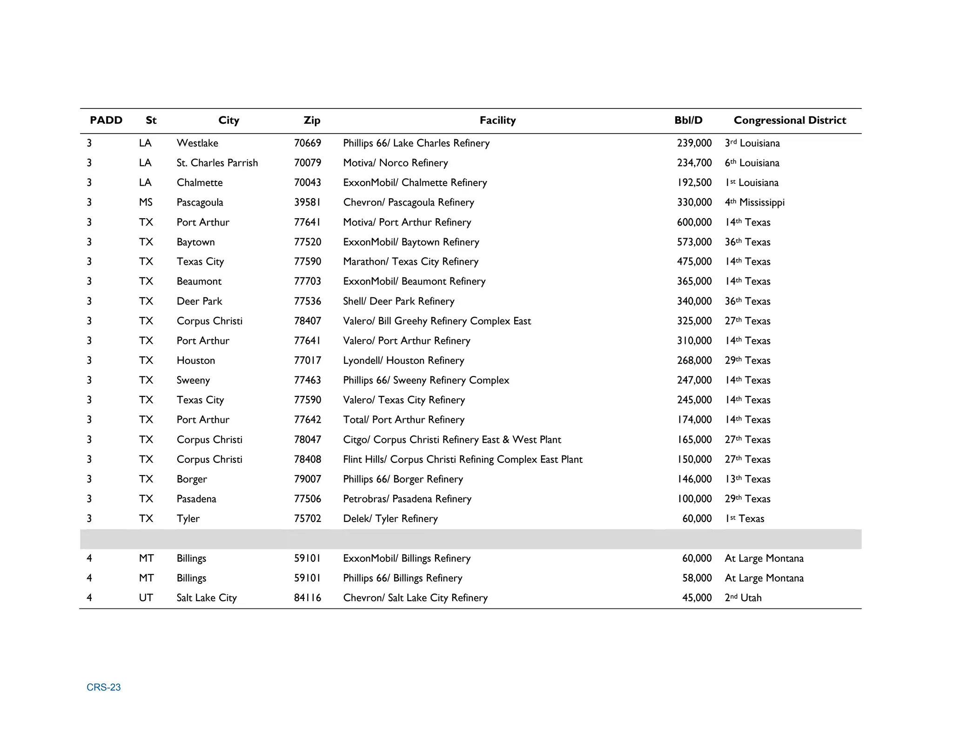Click zip code 78407
953x736 pixels.
point(307,321)
